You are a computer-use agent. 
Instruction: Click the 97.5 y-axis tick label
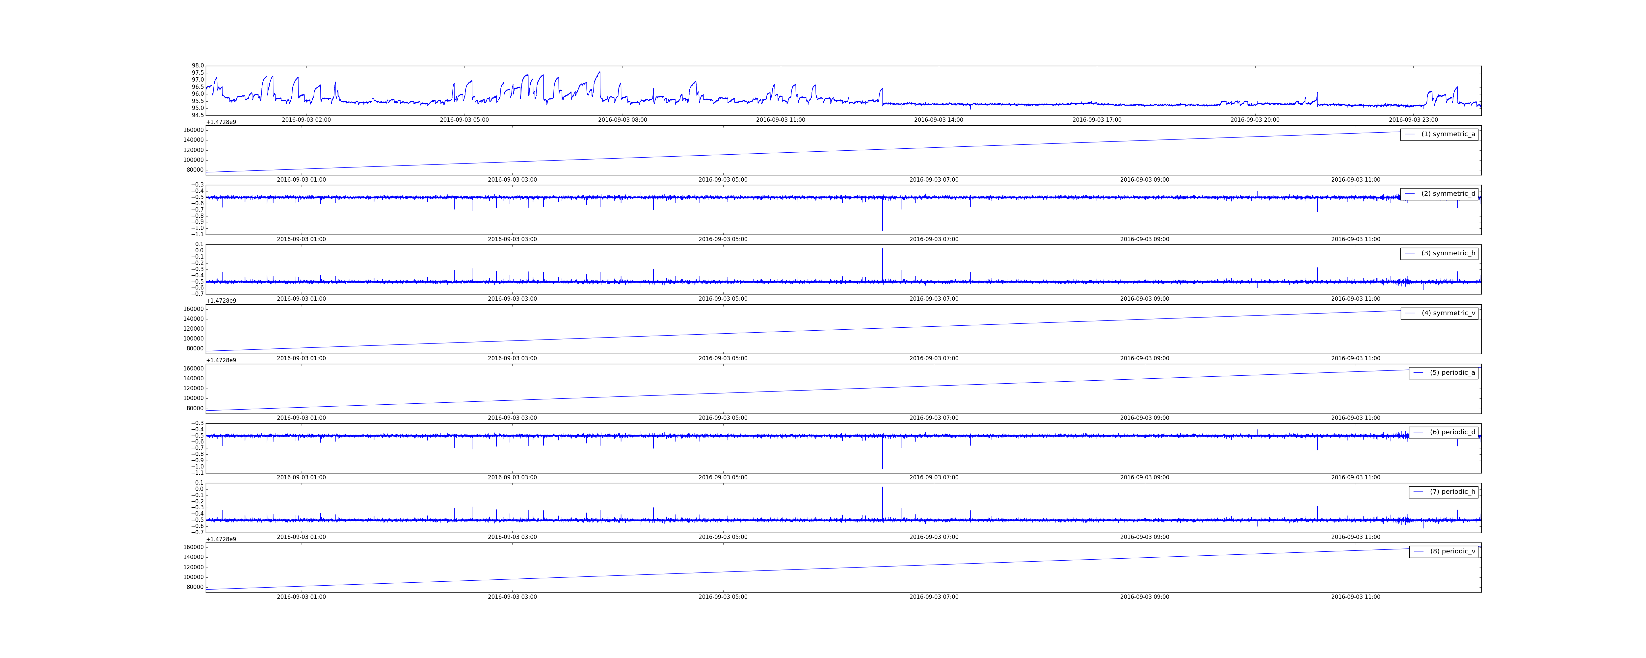click(198, 73)
